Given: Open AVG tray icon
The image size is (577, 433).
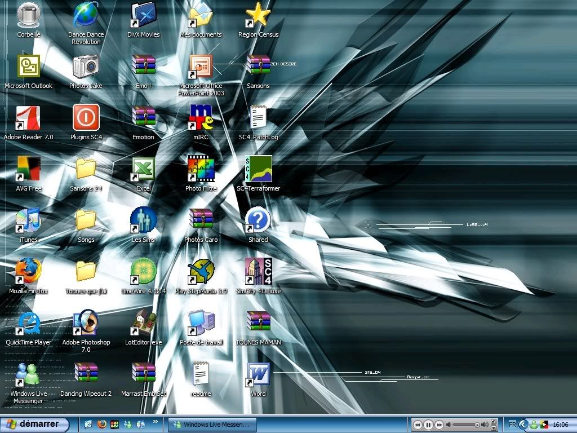Looking at the screenshot, I should tap(544, 425).
